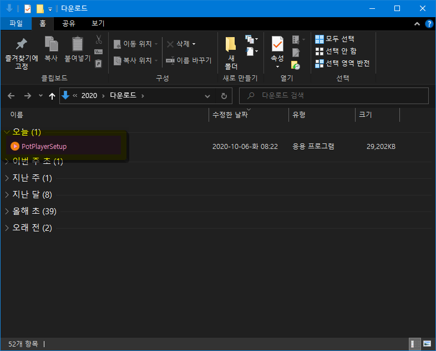The height and width of the screenshot is (351, 436).
Task: Select the PotPlayerSetup file
Action: [44, 147]
